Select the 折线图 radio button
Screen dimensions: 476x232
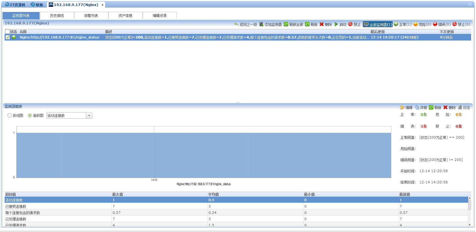click(10, 116)
